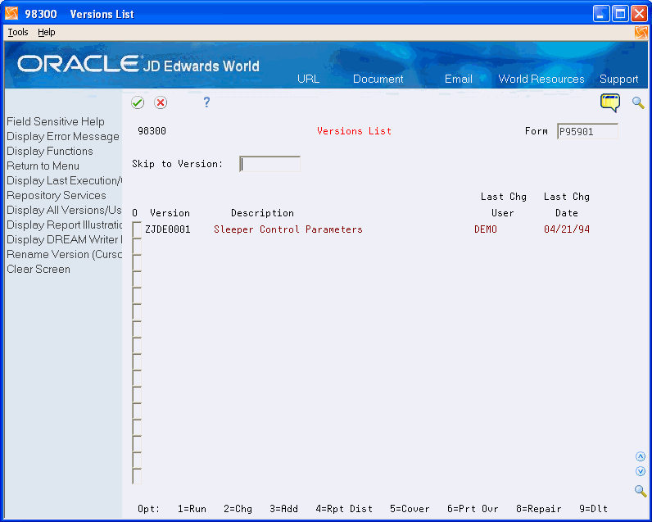
Task: Open the Tools menu
Action: click(x=18, y=32)
